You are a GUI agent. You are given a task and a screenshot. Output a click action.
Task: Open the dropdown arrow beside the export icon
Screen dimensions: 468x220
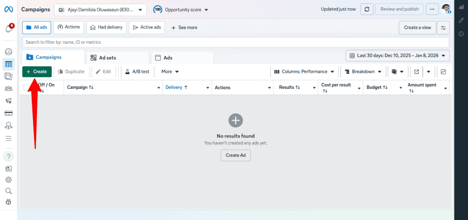pos(429,72)
